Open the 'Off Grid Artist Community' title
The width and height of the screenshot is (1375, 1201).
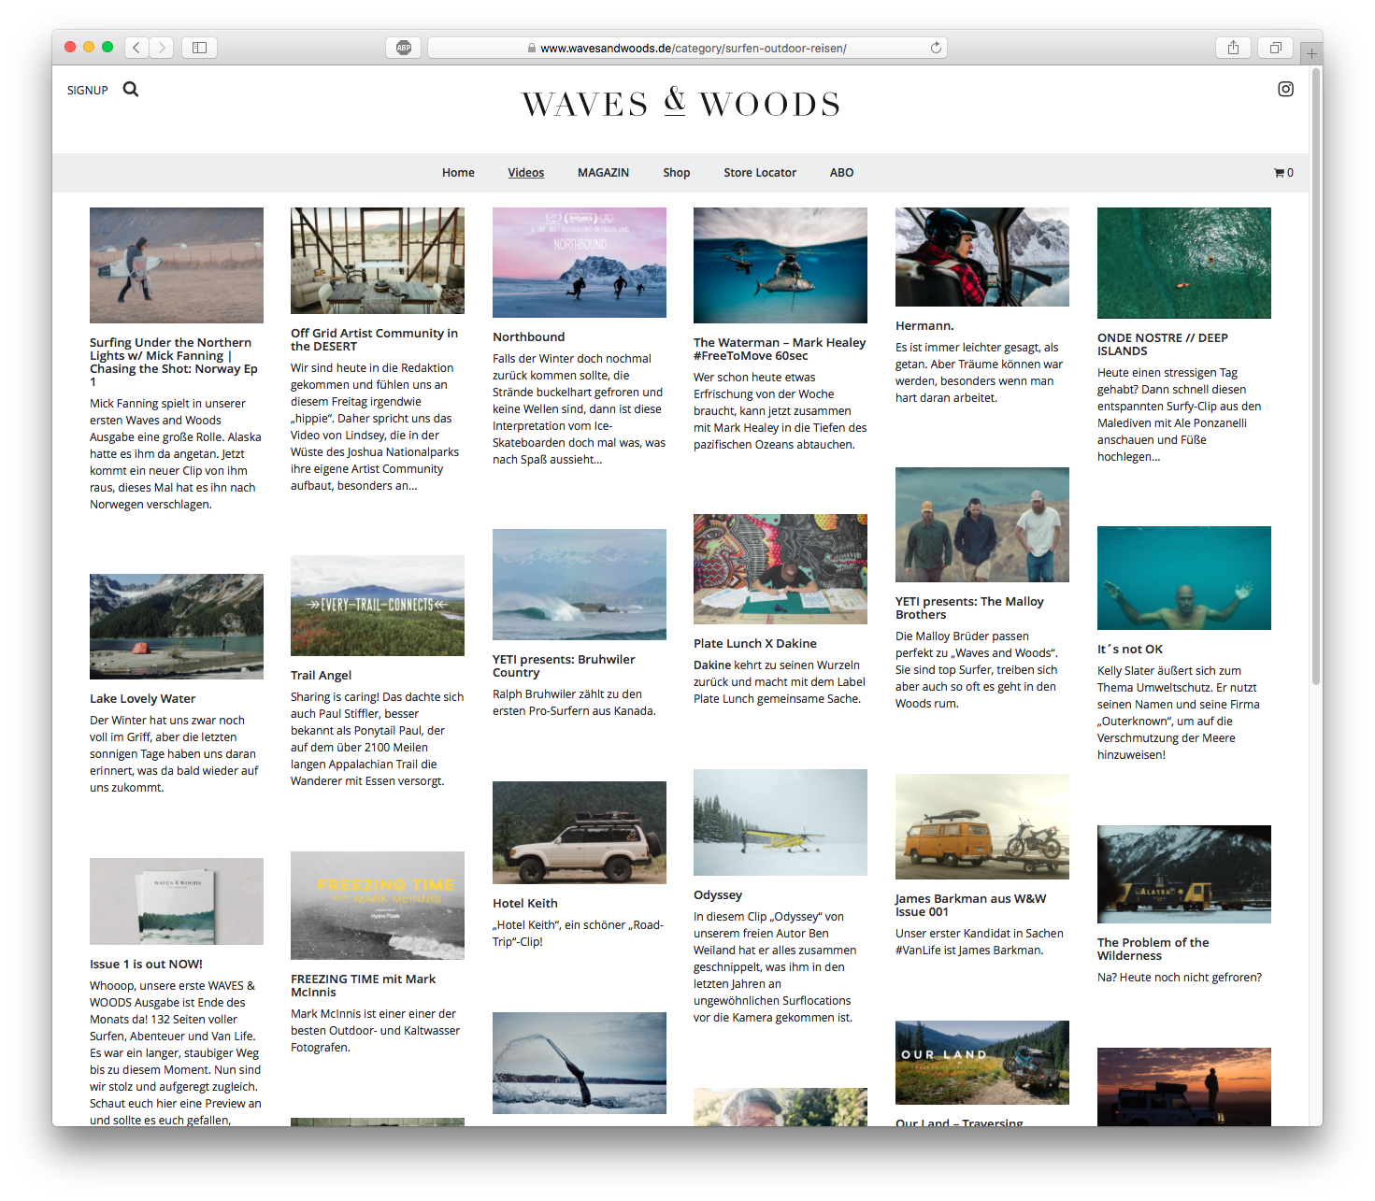tap(374, 339)
